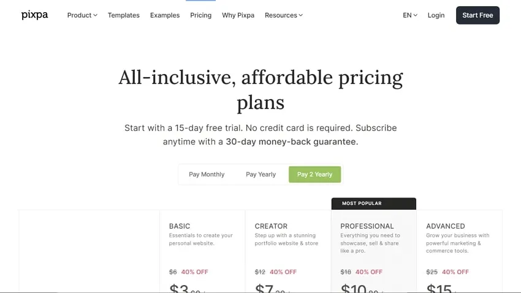Viewport: 521px width, 293px height.
Task: Select the Pricing navigation link
Action: 200,15
